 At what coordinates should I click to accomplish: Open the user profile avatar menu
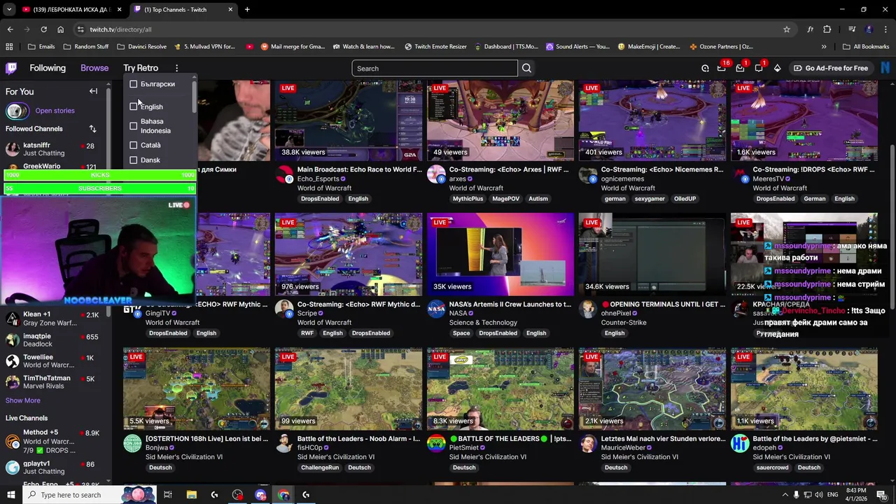click(885, 68)
